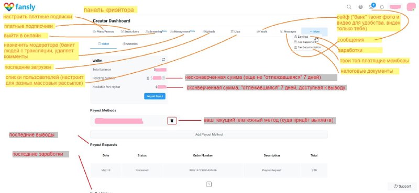Expand the More menu

click(x=315, y=31)
